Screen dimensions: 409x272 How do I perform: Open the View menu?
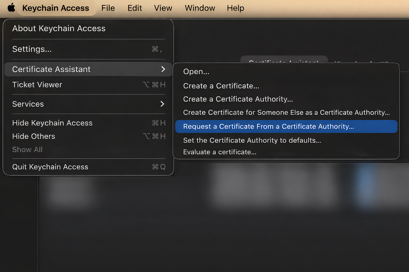pos(163,8)
